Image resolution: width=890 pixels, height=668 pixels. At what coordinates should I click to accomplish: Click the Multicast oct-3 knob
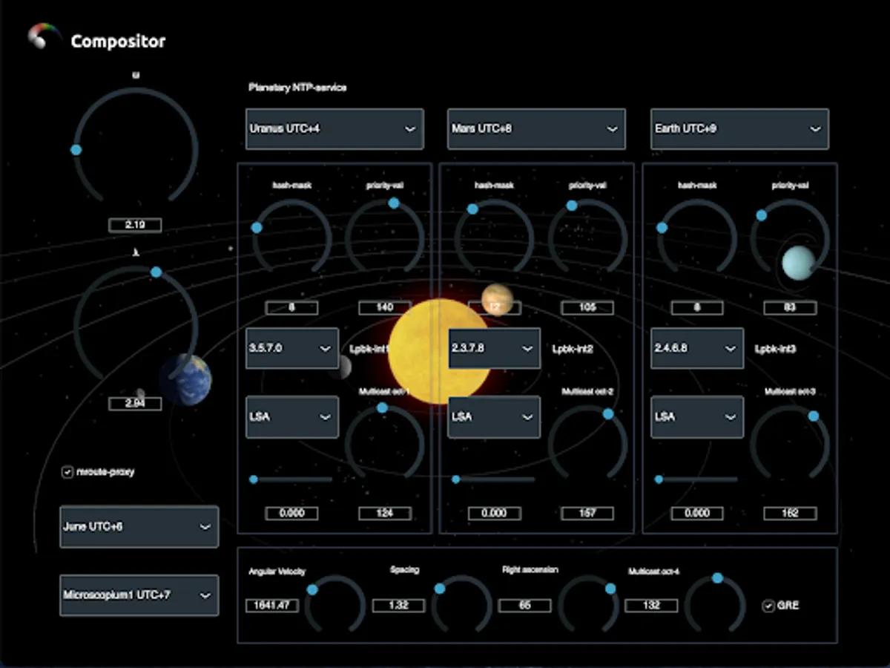click(790, 444)
